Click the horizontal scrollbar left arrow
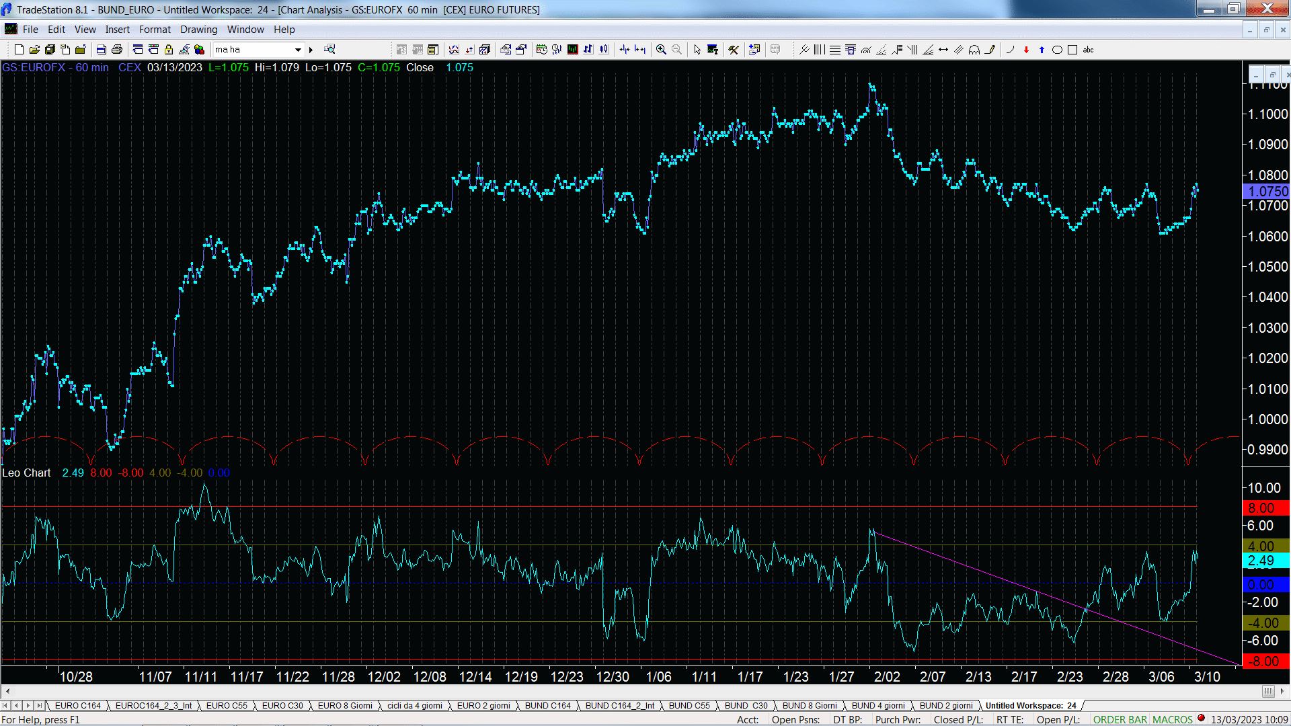The height and width of the screenshot is (726, 1291). tap(7, 691)
